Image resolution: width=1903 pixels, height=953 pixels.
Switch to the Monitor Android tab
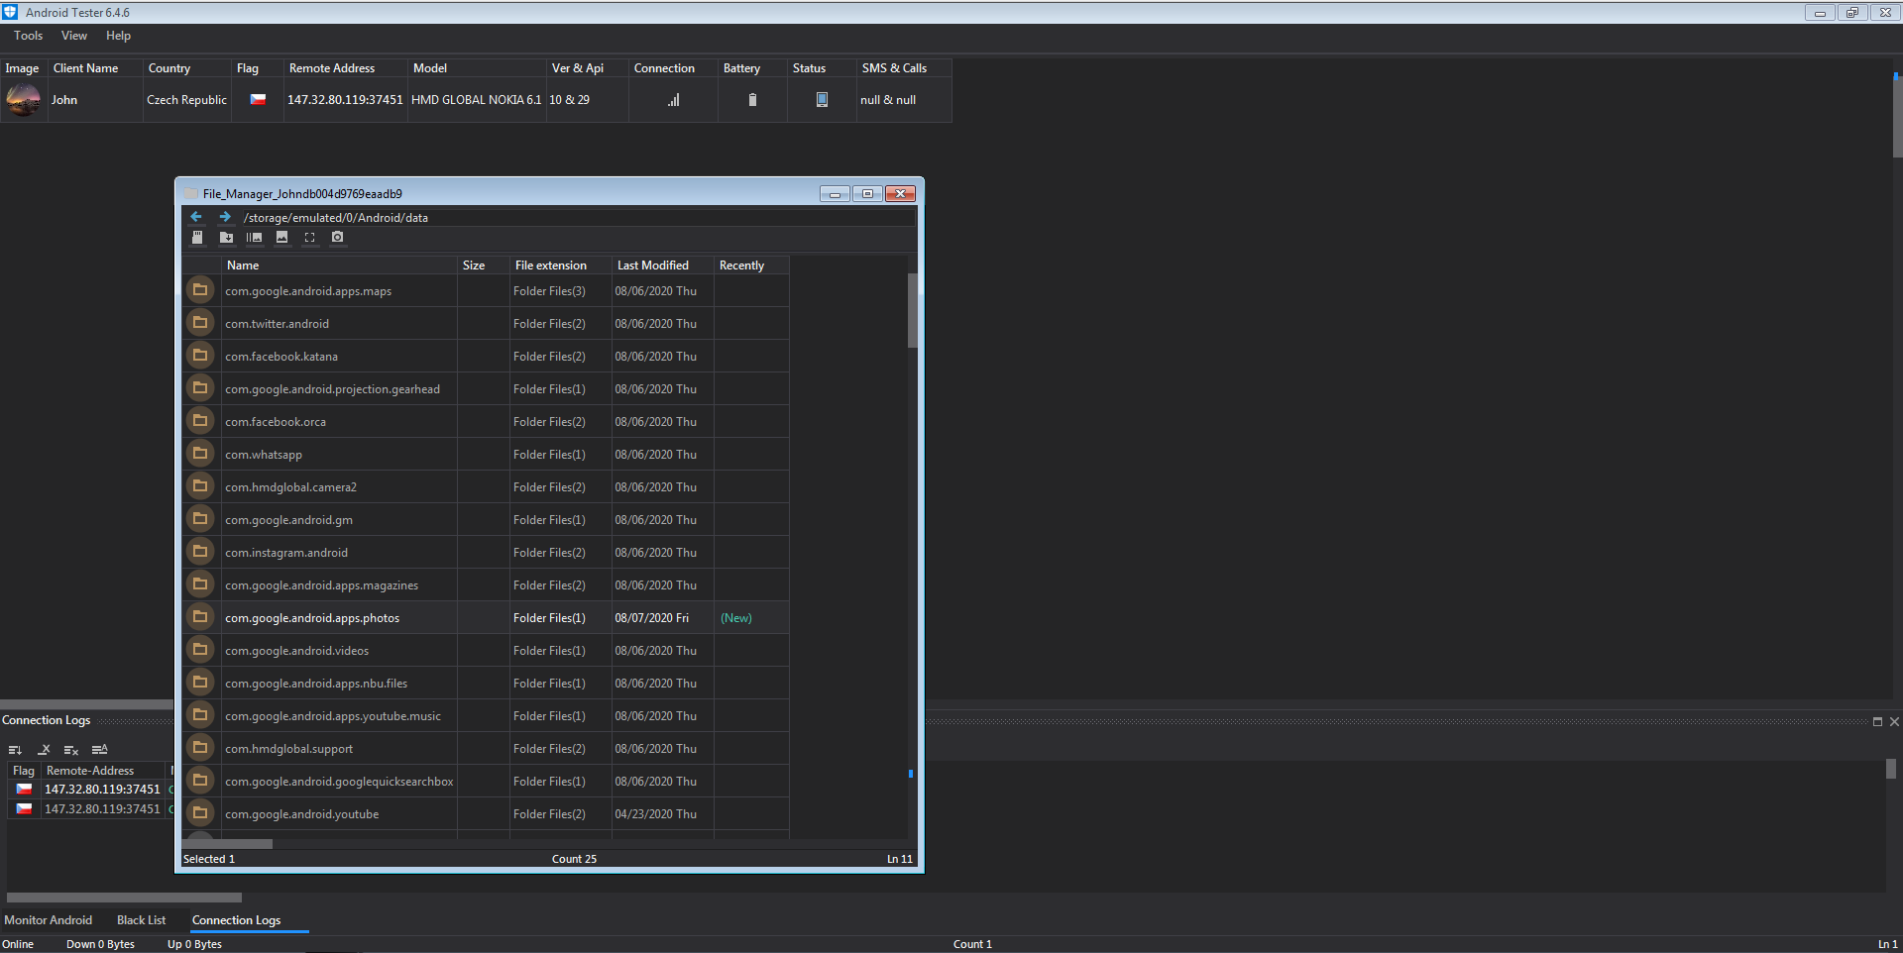point(49,920)
